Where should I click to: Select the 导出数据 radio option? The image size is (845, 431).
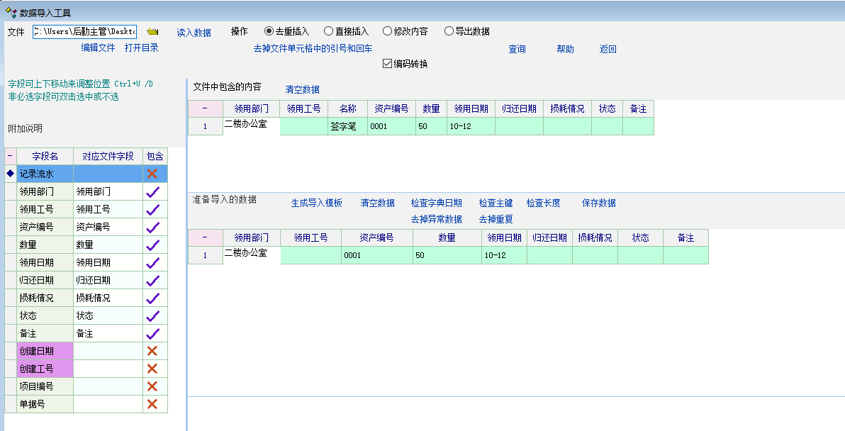tap(449, 31)
